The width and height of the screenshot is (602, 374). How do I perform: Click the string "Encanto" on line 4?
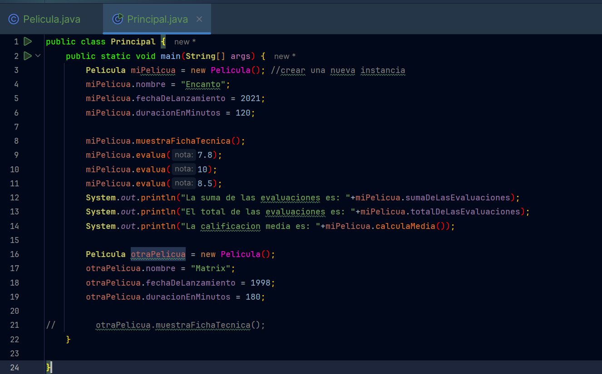pyautogui.click(x=203, y=84)
